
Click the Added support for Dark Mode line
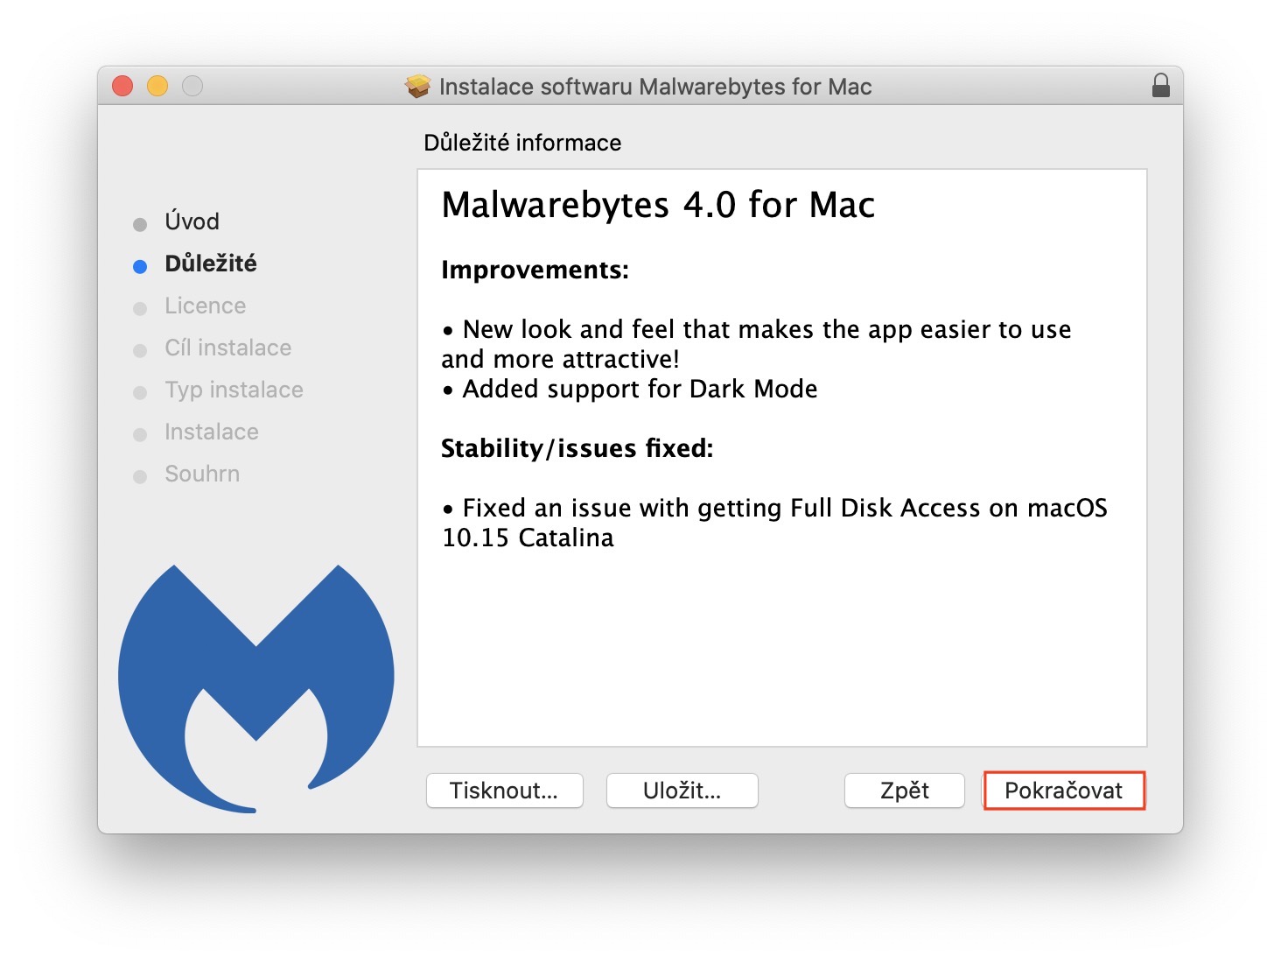[629, 389]
